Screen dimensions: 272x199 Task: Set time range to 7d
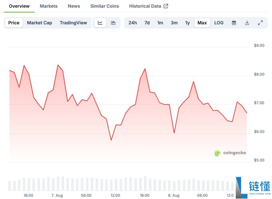(x=147, y=23)
